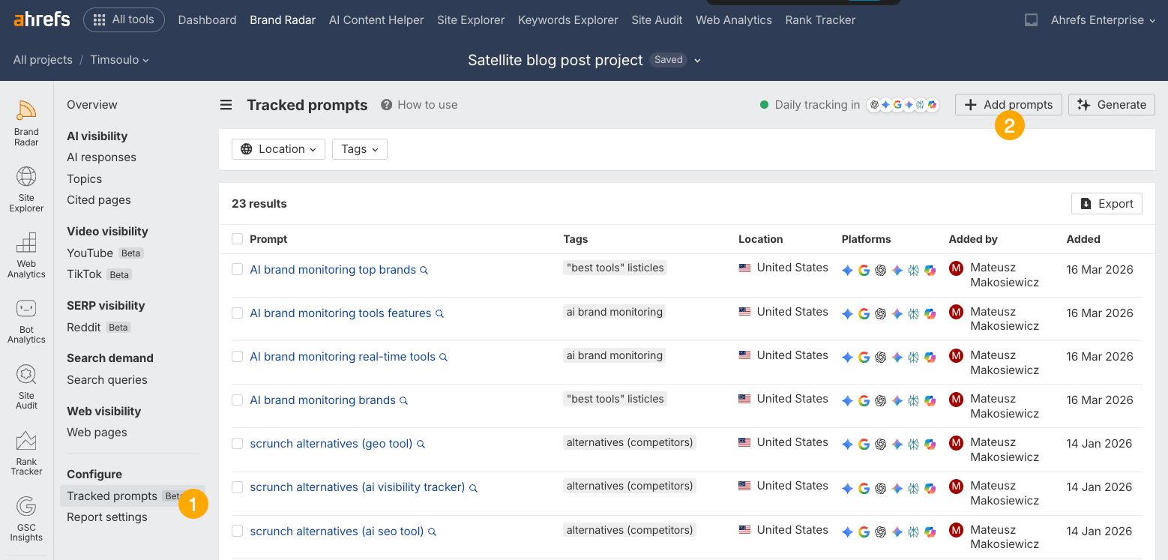
Task: Open GSC Insights sidebar icon
Action: click(26, 519)
